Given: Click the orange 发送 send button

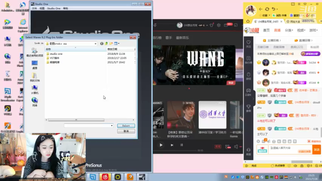Looking at the screenshot, I should [x=316, y=149].
